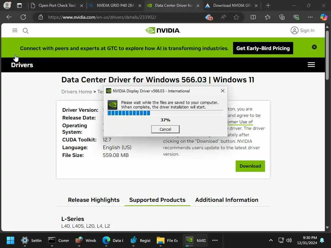Expand the Drivers section menu
Image resolution: width=331 pixels, height=248 pixels.
pyautogui.click(x=311, y=65)
